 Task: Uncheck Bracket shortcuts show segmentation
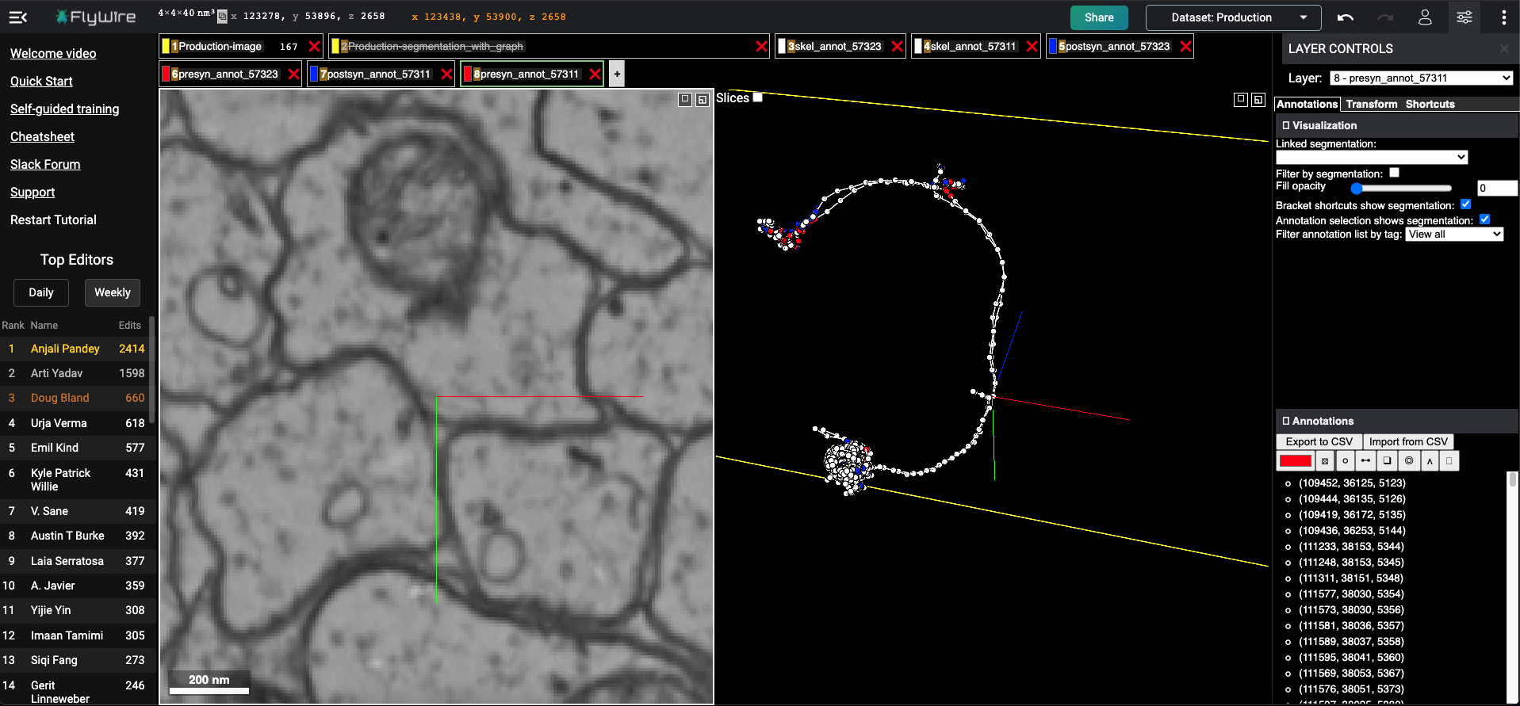[x=1465, y=204]
